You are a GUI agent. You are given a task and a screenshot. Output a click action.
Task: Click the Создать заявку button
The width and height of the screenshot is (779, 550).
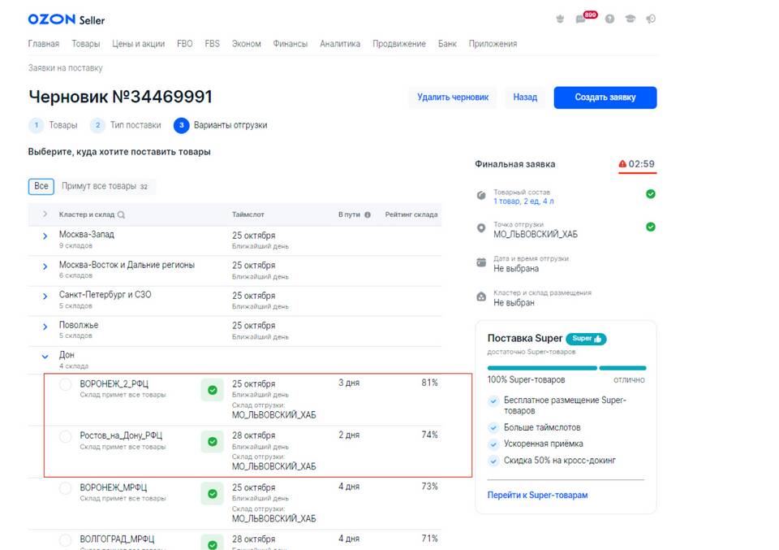pyautogui.click(x=605, y=97)
